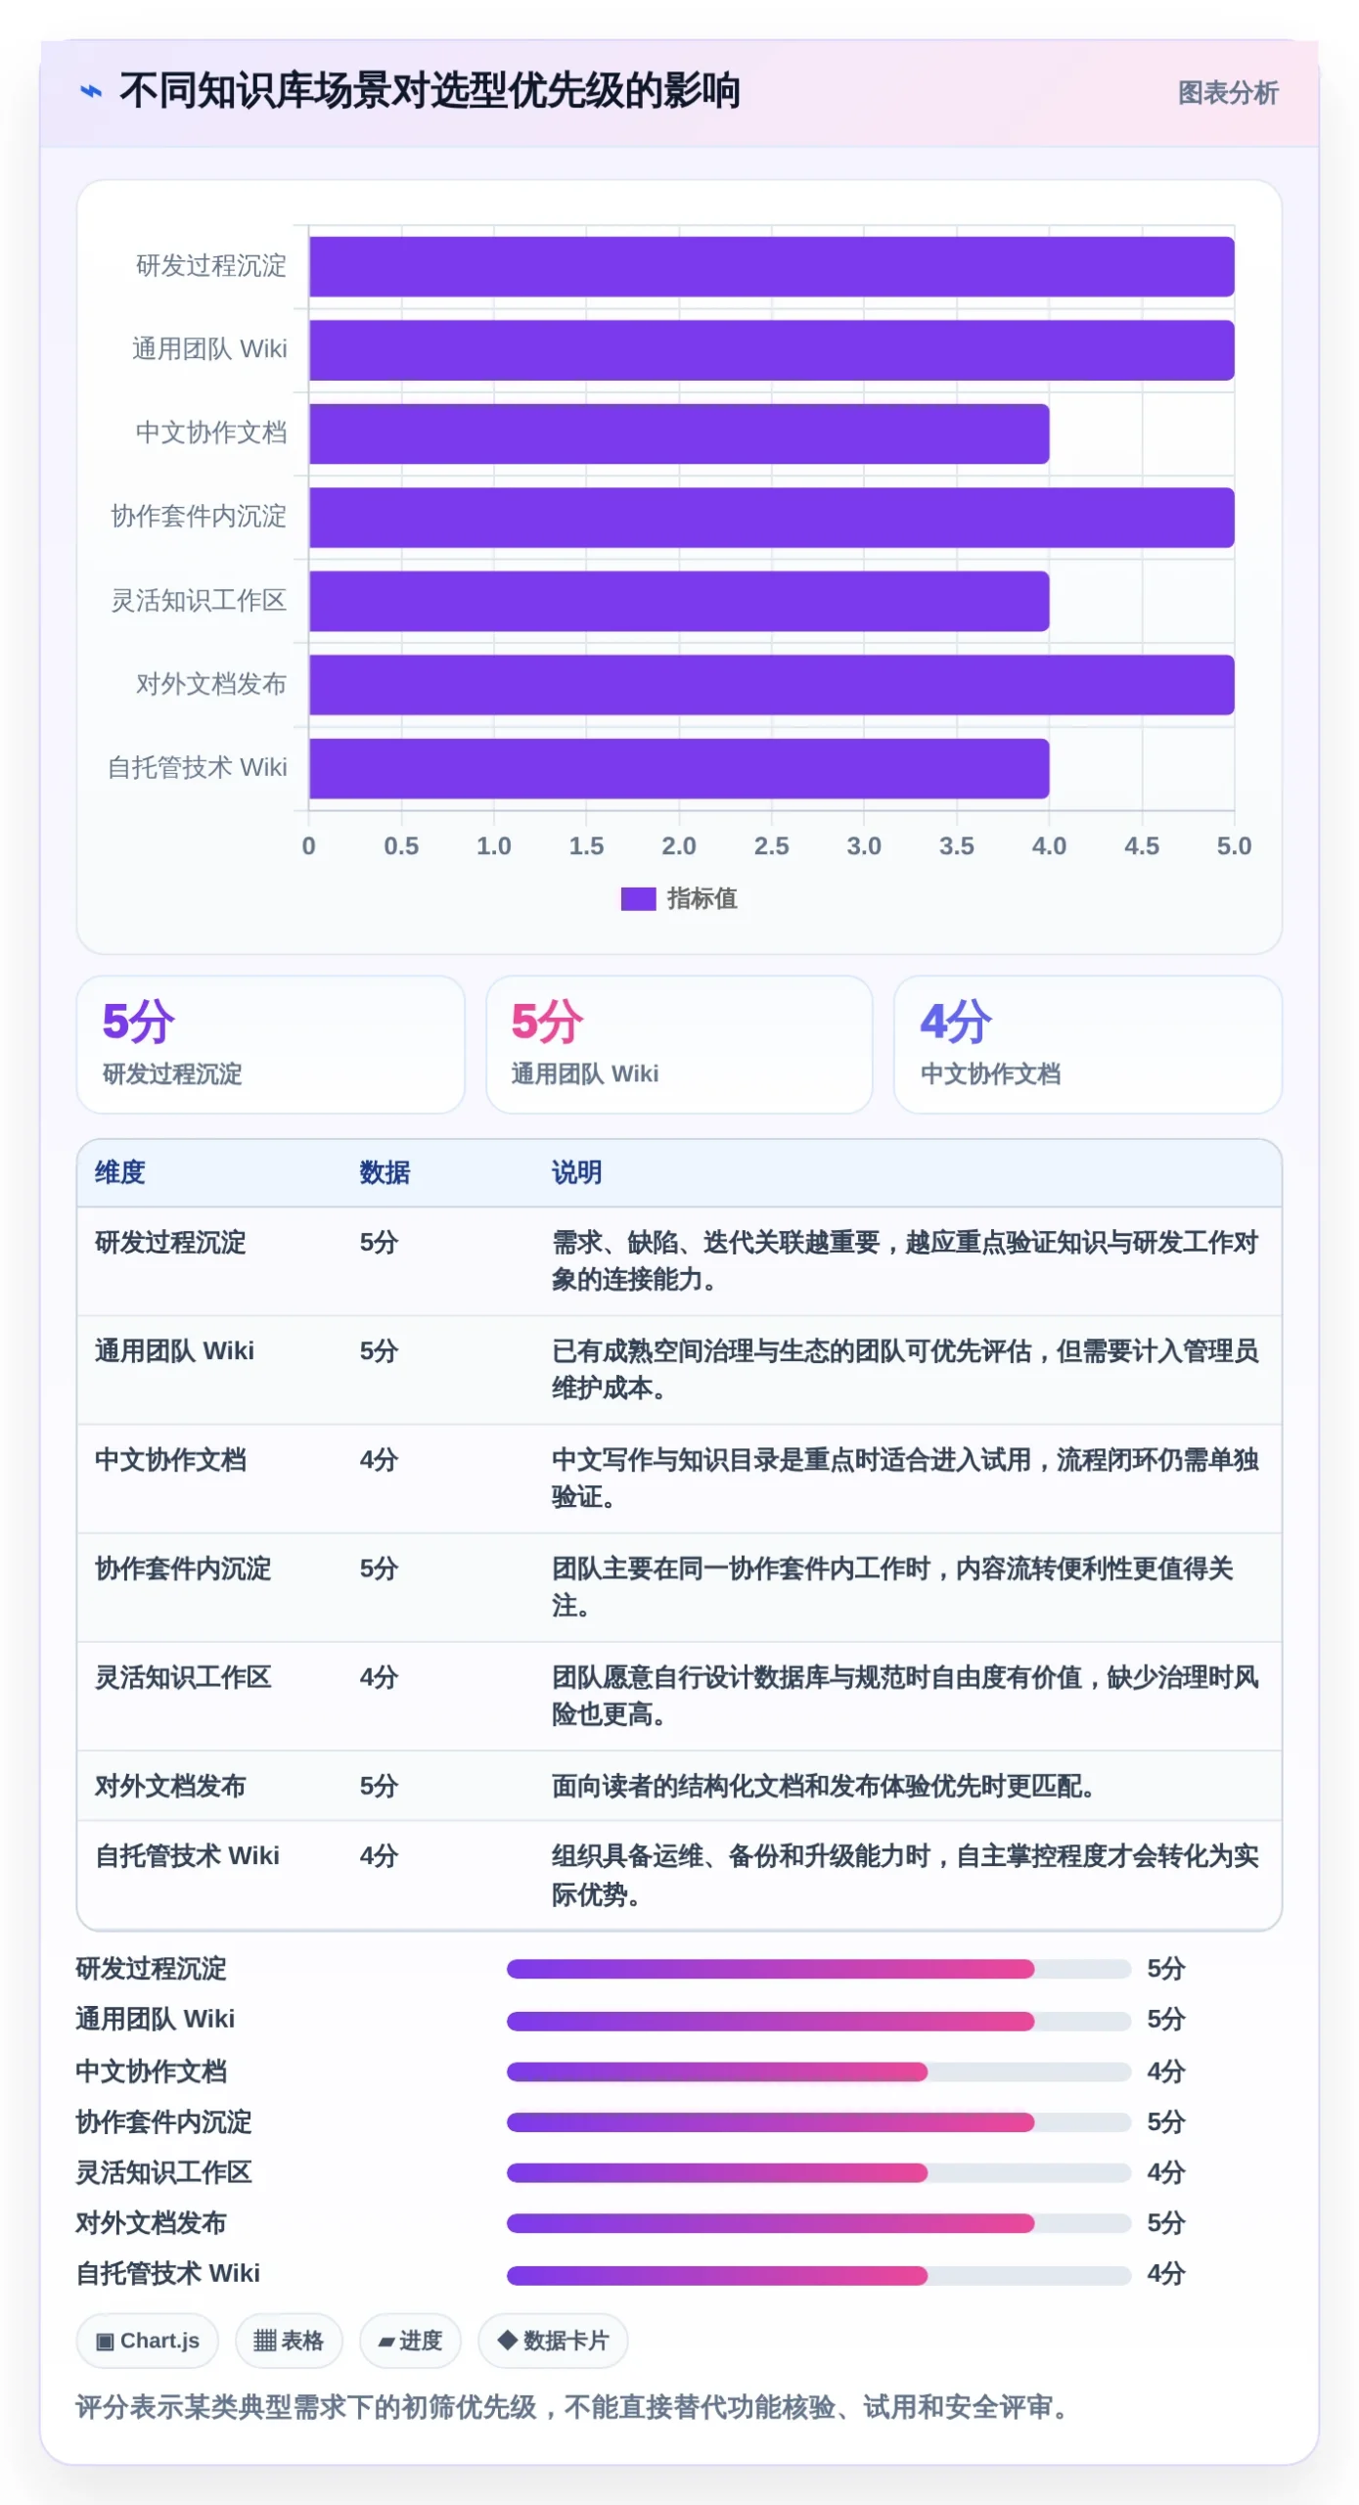Select the 通用团队 Wiki table row cell
Screen dimensions: 1359x2505
tap(174, 1351)
